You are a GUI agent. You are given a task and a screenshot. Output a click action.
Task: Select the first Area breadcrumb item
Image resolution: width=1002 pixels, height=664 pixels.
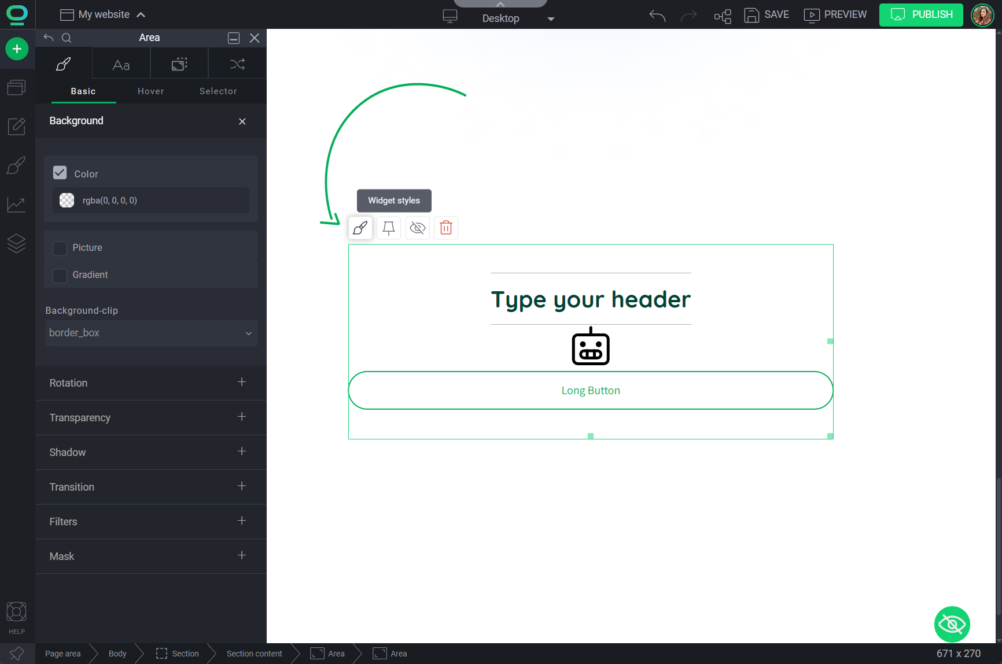327,654
